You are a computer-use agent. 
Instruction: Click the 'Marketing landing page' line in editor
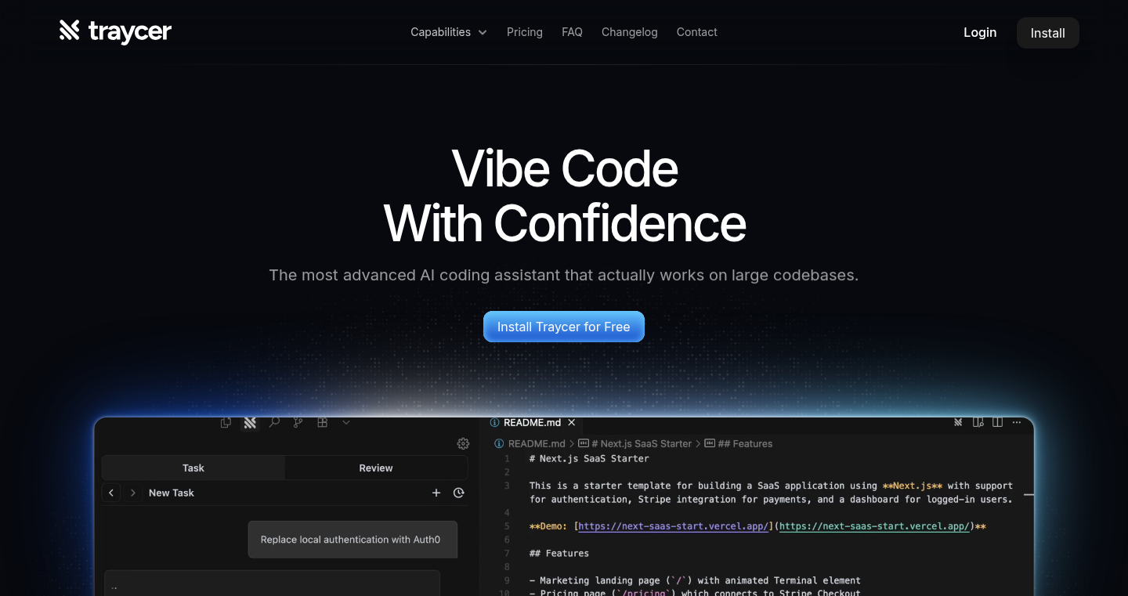click(695, 580)
